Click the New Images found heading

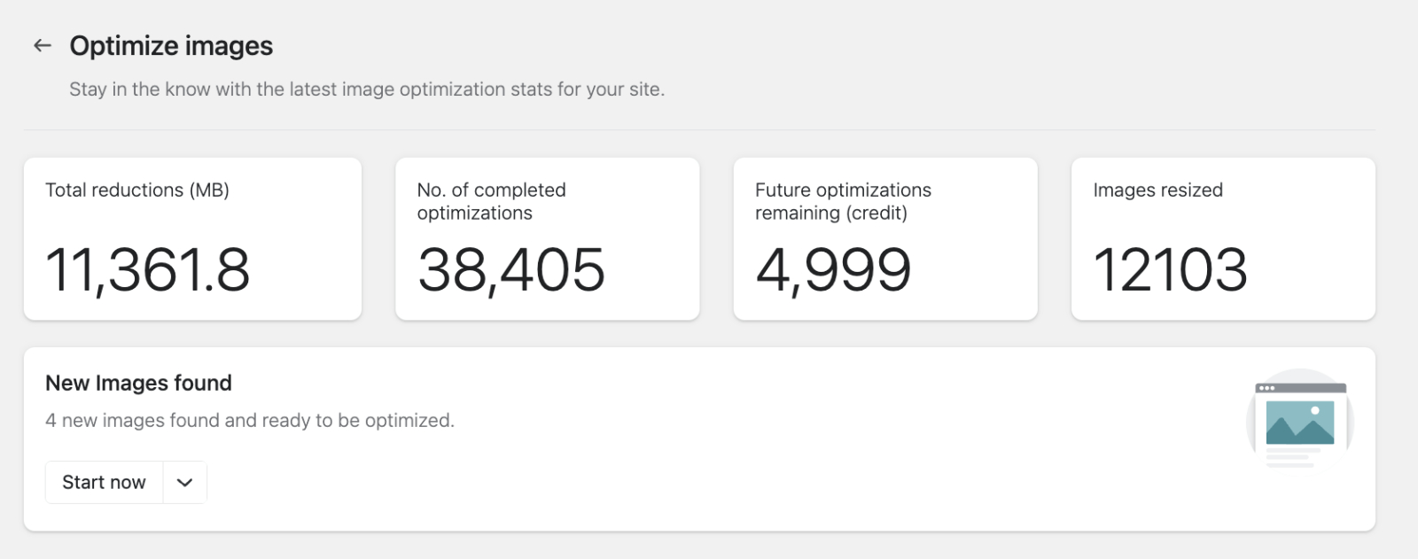pos(138,384)
